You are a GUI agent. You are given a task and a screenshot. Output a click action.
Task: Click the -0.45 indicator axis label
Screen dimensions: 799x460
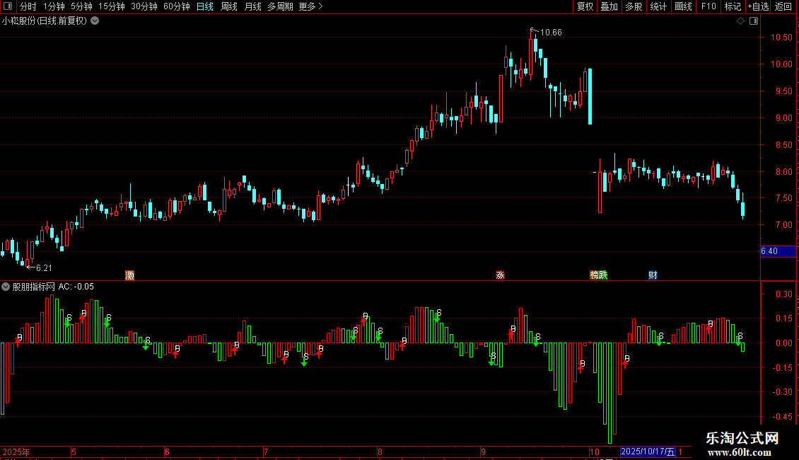781,417
